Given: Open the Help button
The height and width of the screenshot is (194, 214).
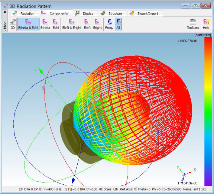Looking at the screenshot, I should pos(206,24).
